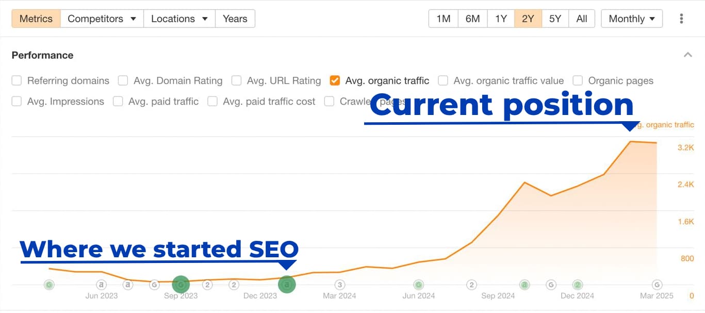Set time range to 5Y

point(555,19)
